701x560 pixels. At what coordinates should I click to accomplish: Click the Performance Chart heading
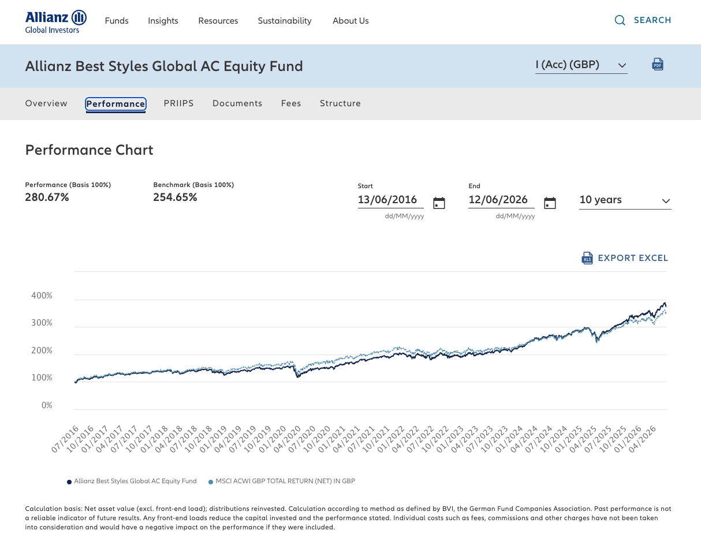(x=90, y=150)
